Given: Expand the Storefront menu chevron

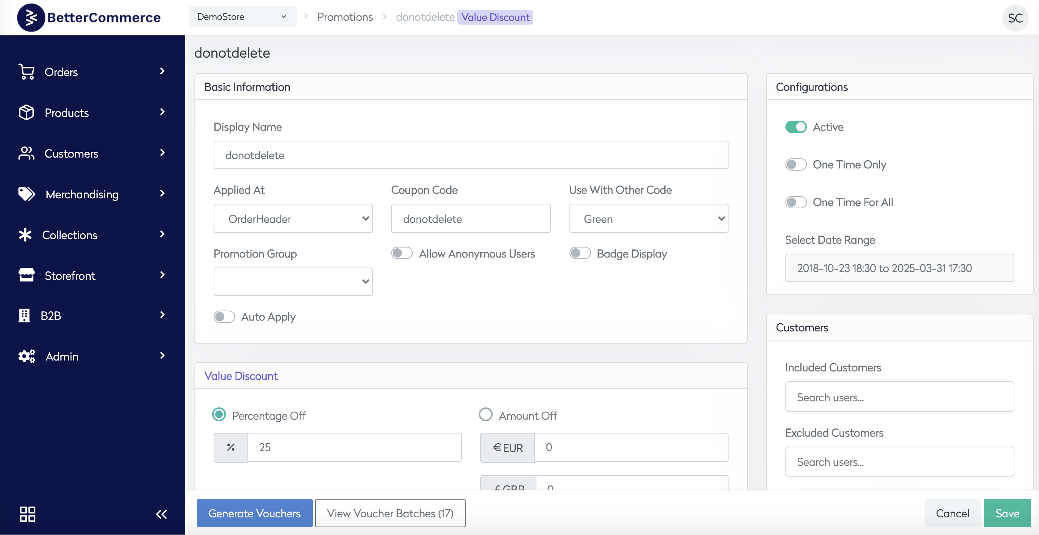Looking at the screenshot, I should [162, 275].
